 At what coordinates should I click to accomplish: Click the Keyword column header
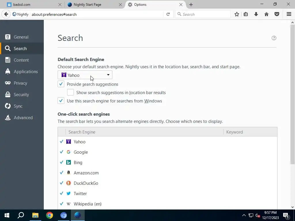tap(250, 132)
